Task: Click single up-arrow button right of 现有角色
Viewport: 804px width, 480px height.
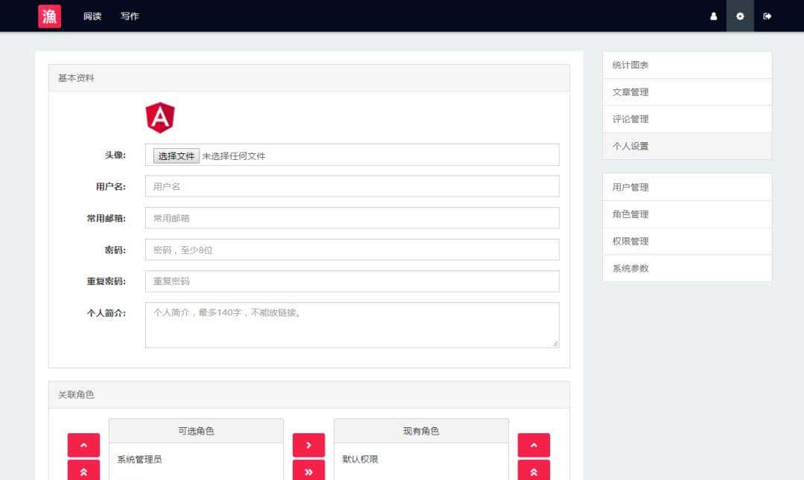Action: pos(534,445)
